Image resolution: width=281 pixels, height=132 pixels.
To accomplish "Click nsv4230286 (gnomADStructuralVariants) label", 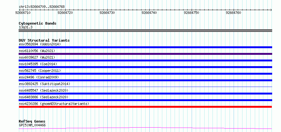I will (x=54, y=104).
